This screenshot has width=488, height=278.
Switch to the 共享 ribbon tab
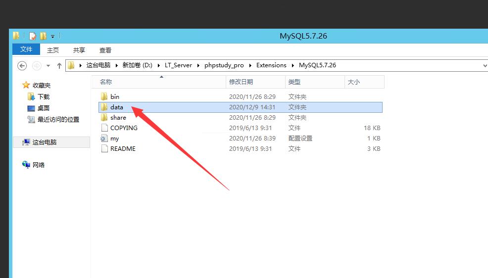pos(79,50)
